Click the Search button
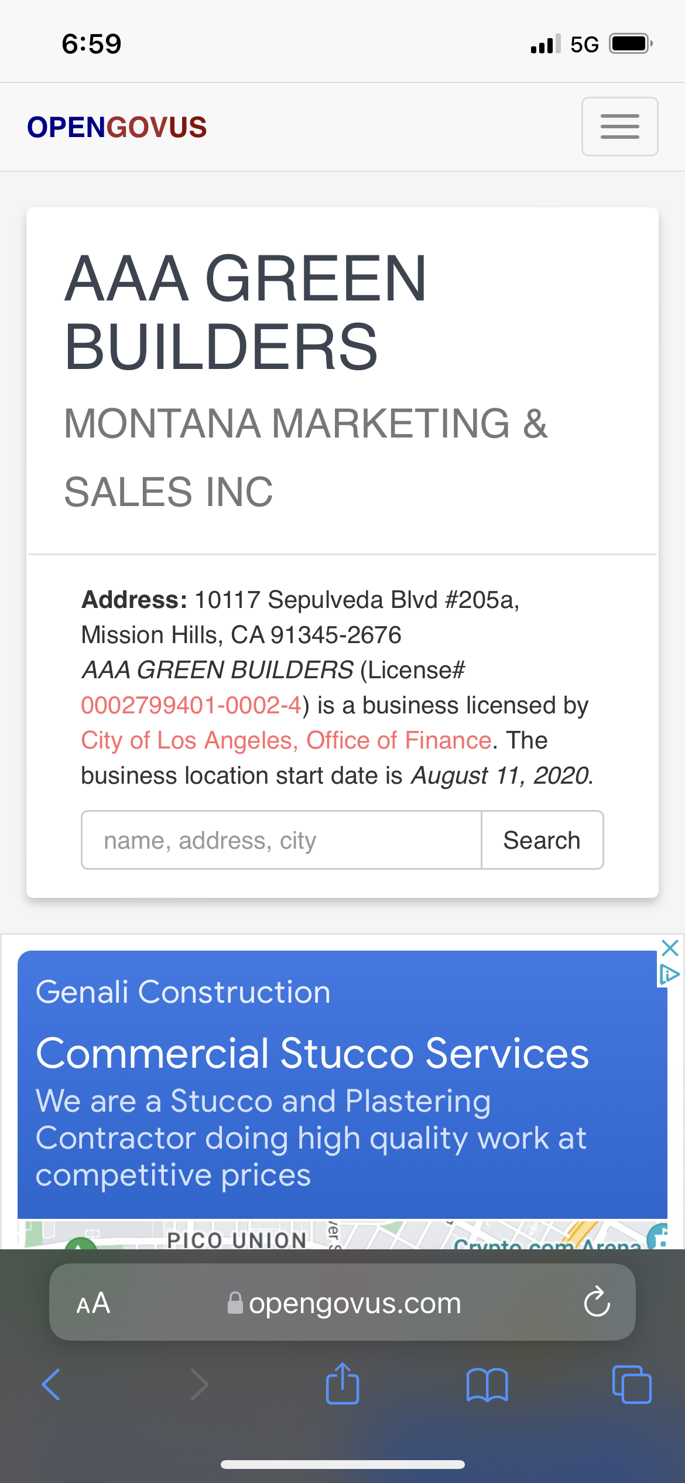685x1483 pixels. point(542,840)
